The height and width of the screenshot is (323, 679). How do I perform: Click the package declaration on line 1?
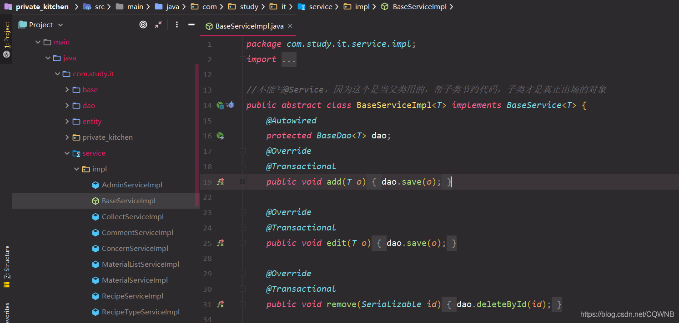click(x=331, y=44)
